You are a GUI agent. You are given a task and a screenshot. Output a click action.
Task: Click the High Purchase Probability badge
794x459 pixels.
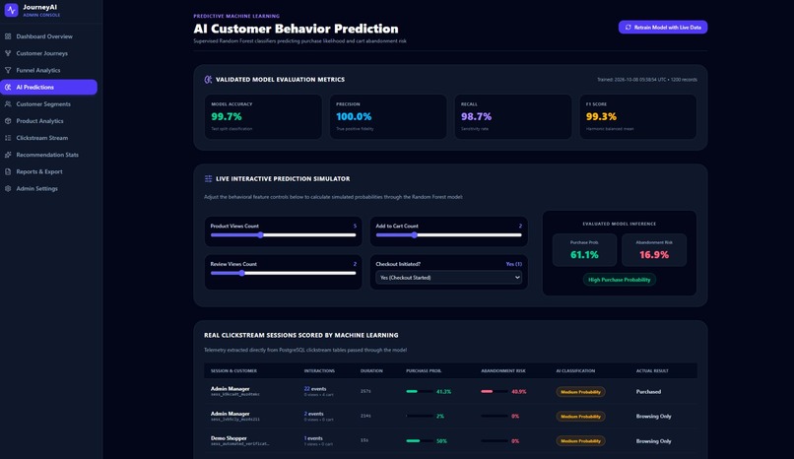click(620, 280)
